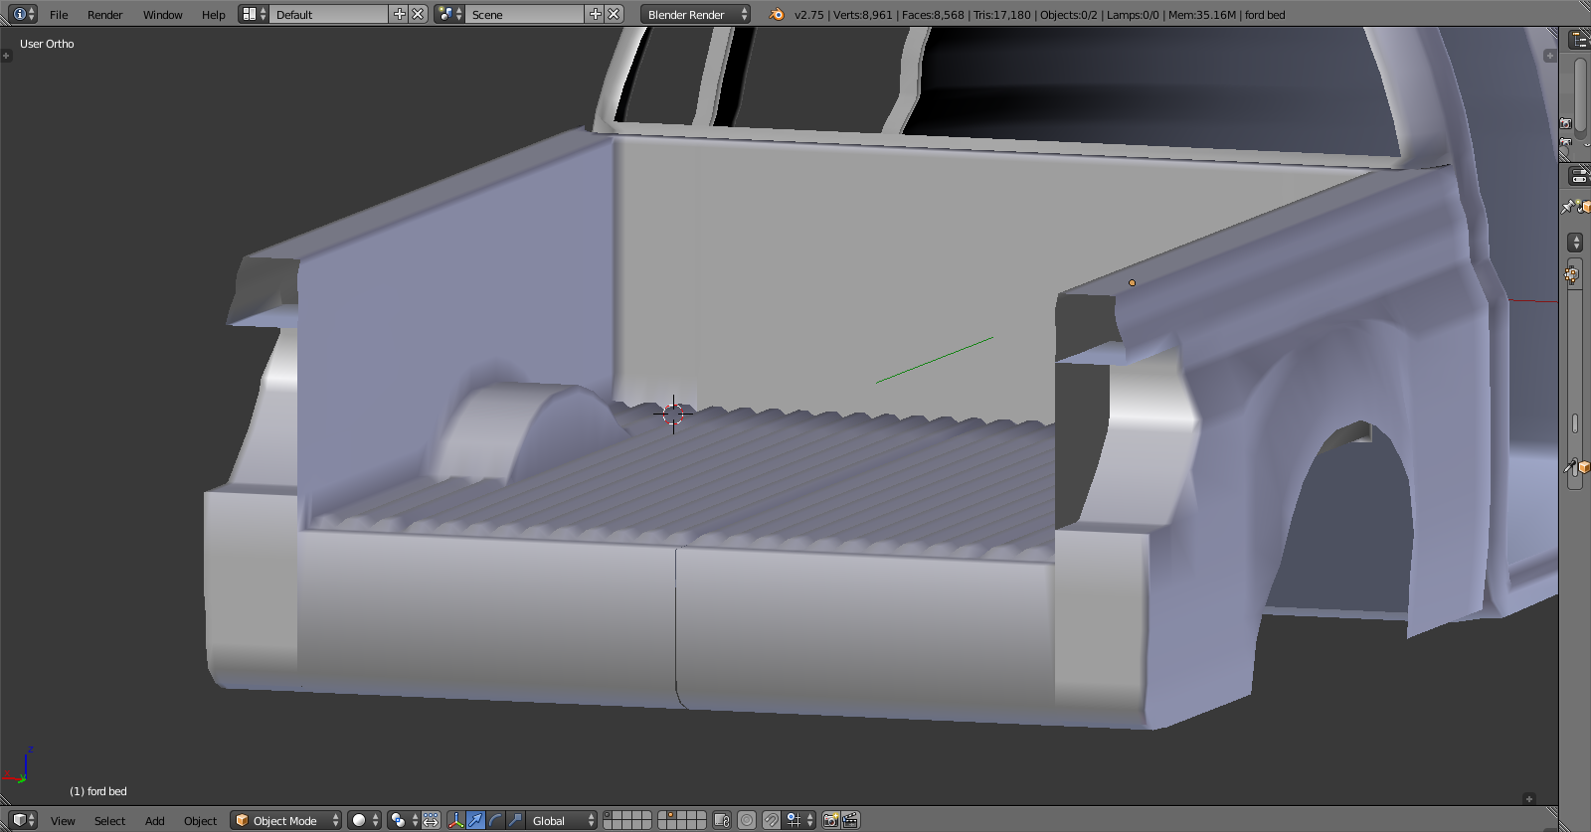Click the OpenGL render animation clapper icon
The image size is (1591, 832).
coord(850,820)
